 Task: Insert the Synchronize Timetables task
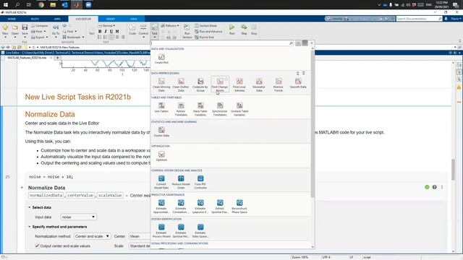pyautogui.click(x=220, y=109)
